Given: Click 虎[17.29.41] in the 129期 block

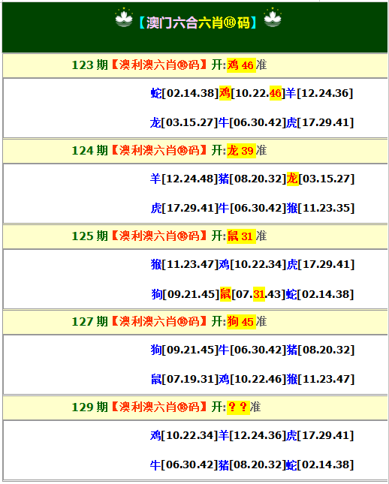Looking at the screenshot, I should (x=320, y=435).
